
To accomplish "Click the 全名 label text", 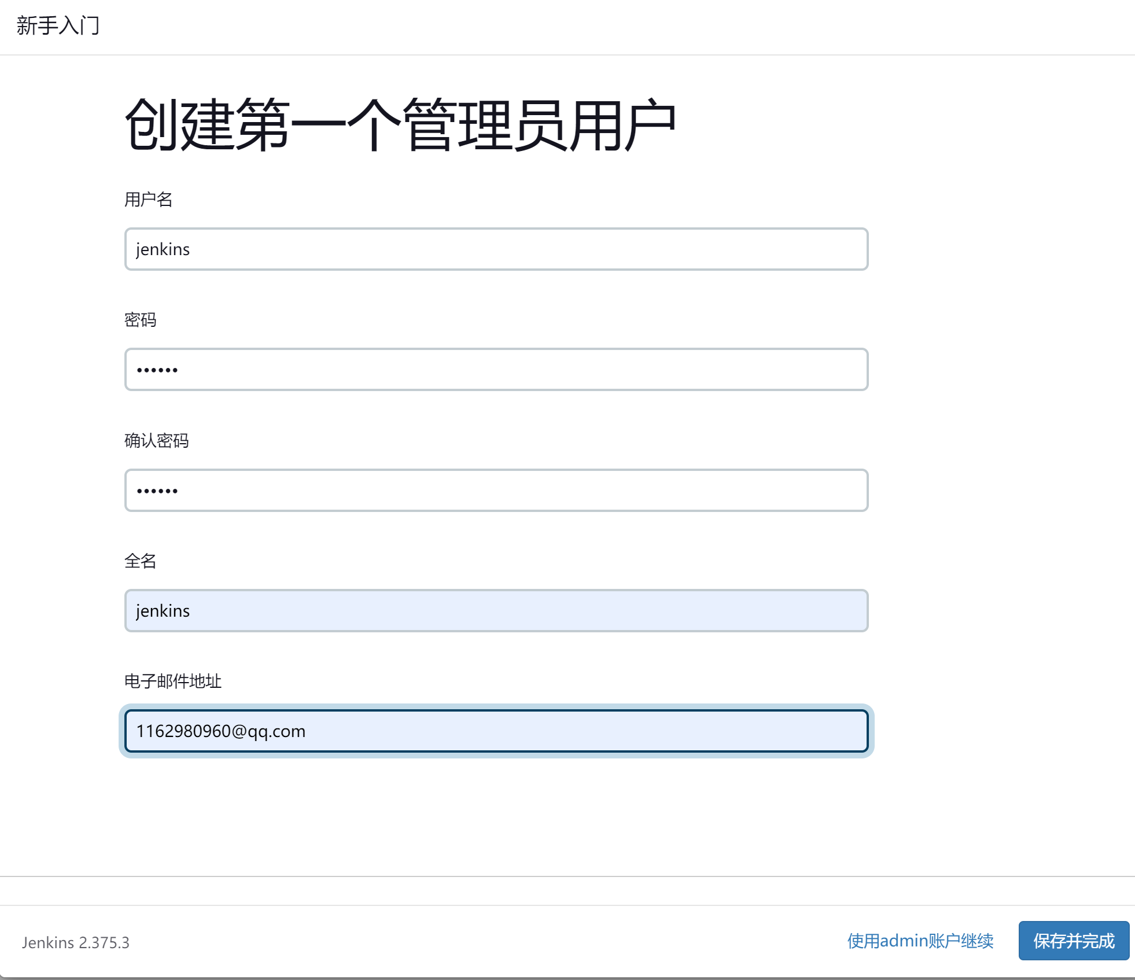I will (x=140, y=561).
